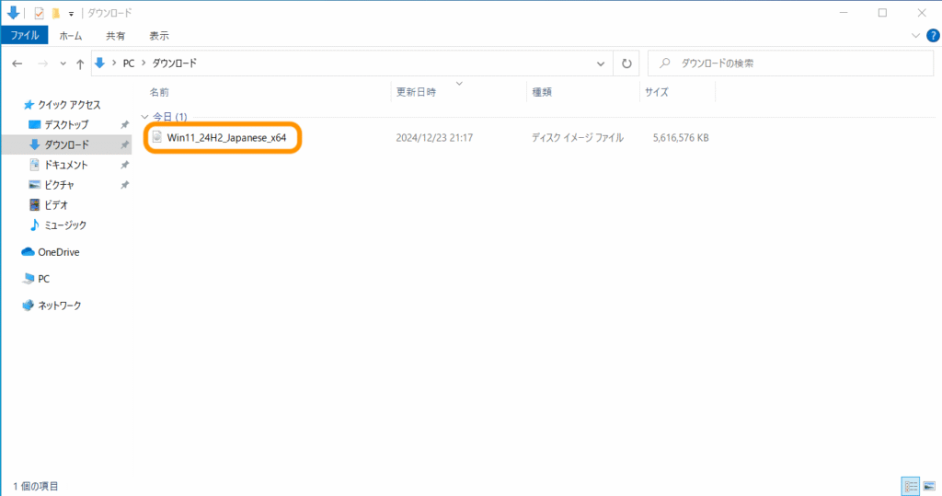Go back with the left arrow
Viewport: 942px width, 496px height.
17,63
